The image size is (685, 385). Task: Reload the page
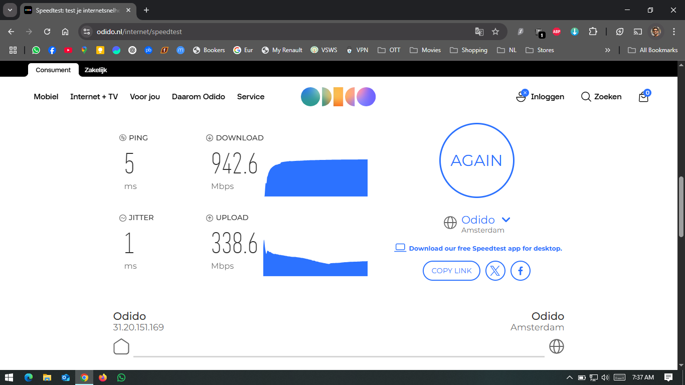pos(47,32)
